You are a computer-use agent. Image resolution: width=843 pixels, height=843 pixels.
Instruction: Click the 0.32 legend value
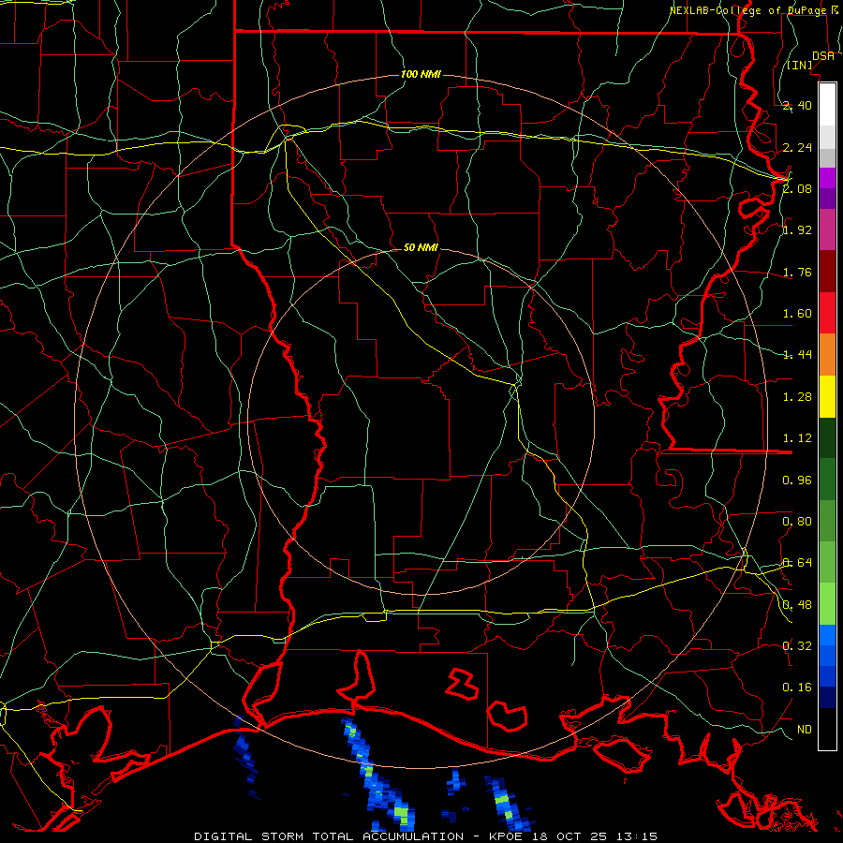coord(797,646)
